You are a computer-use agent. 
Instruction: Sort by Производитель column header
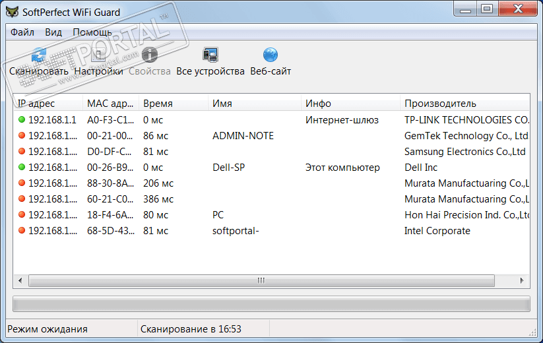[x=464, y=103]
